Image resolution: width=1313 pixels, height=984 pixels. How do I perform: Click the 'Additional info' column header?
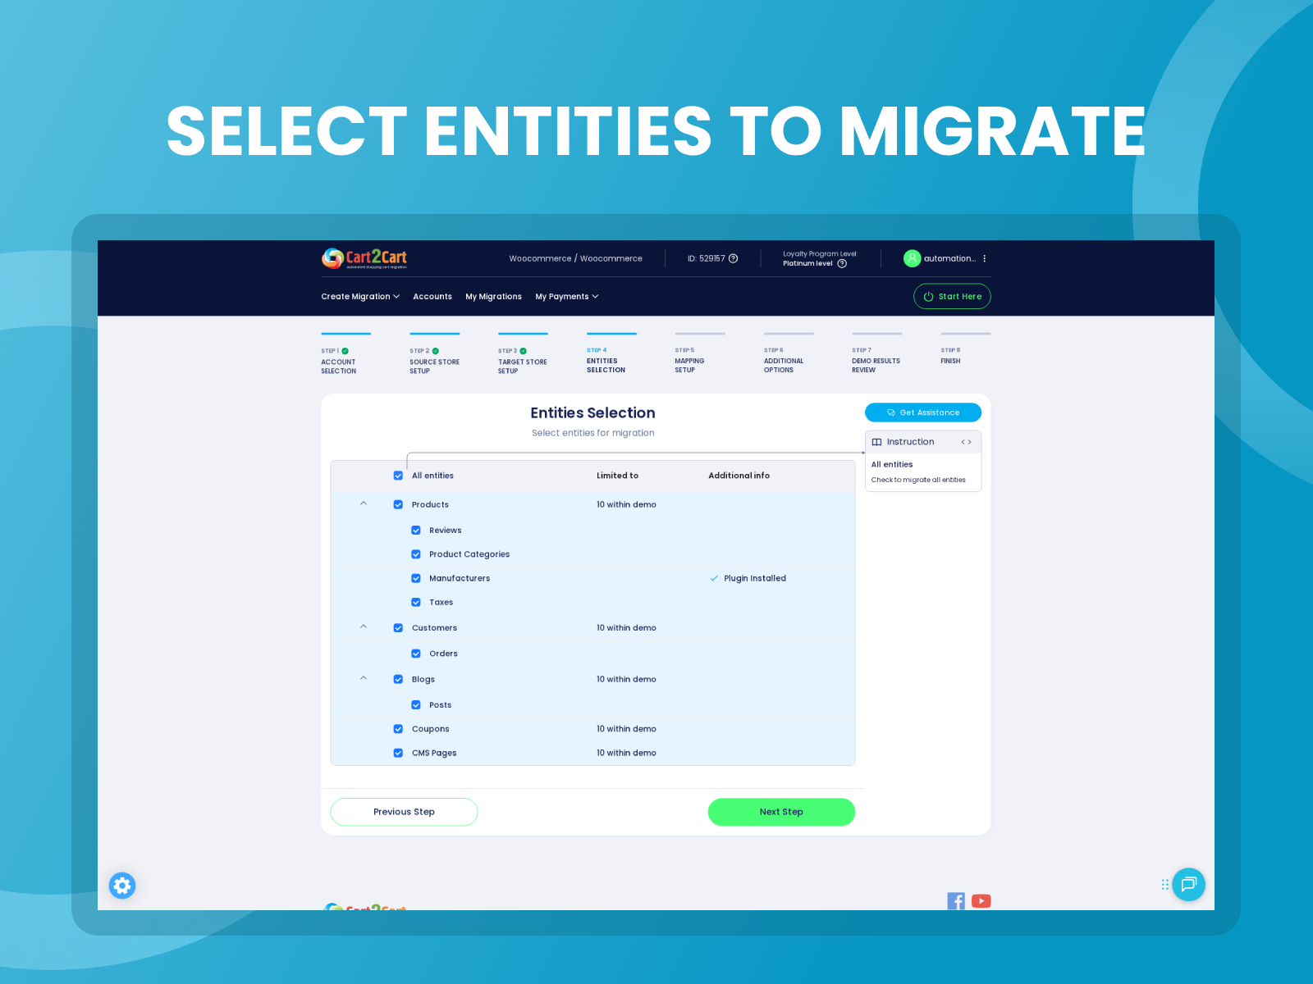click(739, 476)
